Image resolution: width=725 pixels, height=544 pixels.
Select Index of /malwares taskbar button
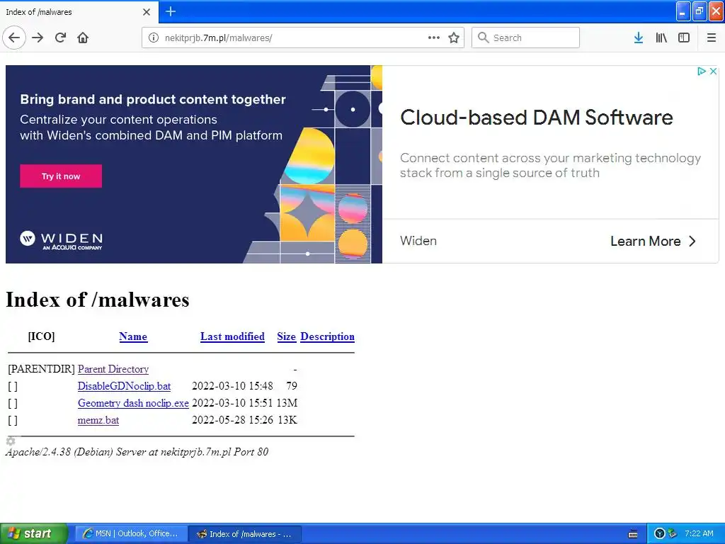[x=245, y=534]
